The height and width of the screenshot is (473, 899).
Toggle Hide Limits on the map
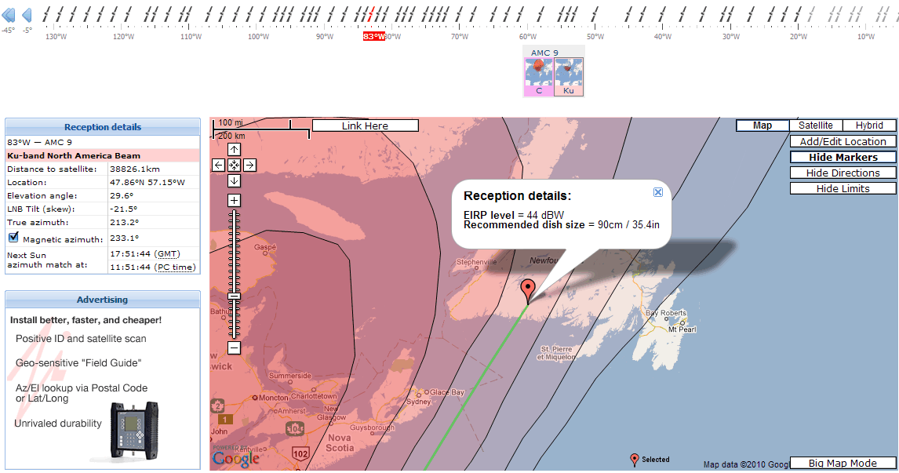coord(843,188)
